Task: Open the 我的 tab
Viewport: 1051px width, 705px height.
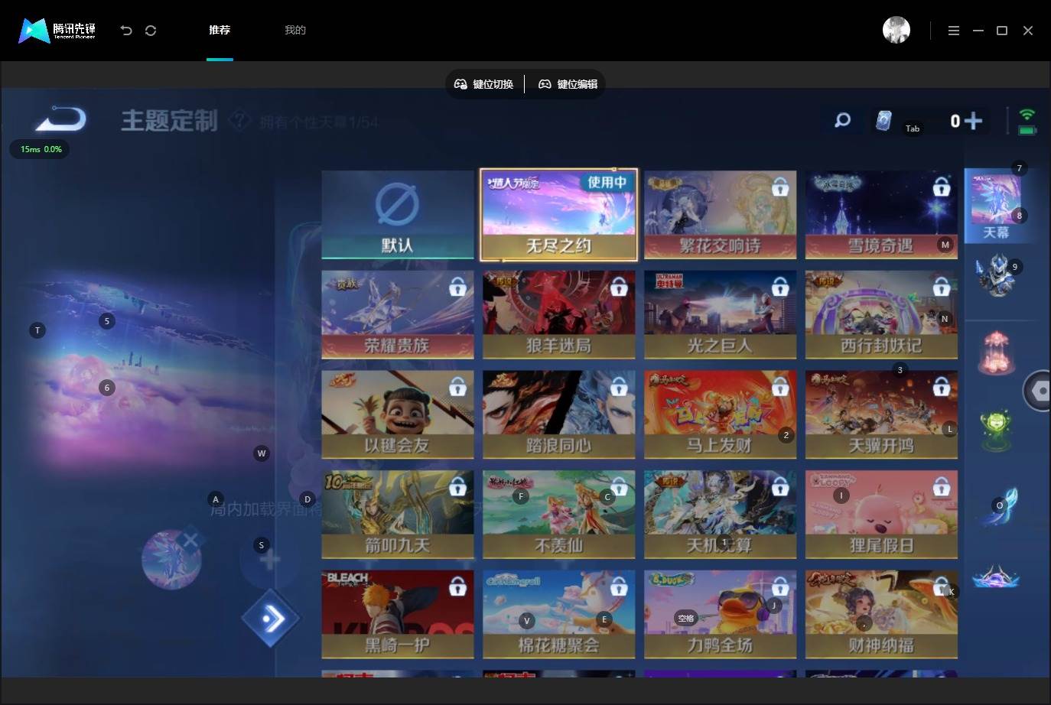Action: [295, 30]
